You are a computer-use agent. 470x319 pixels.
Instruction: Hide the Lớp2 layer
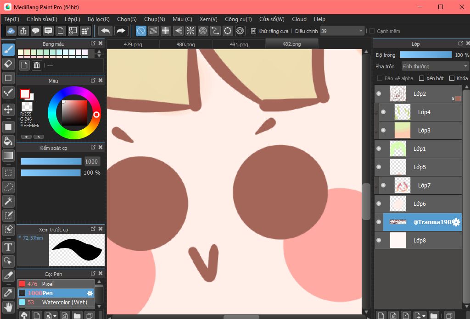point(379,93)
